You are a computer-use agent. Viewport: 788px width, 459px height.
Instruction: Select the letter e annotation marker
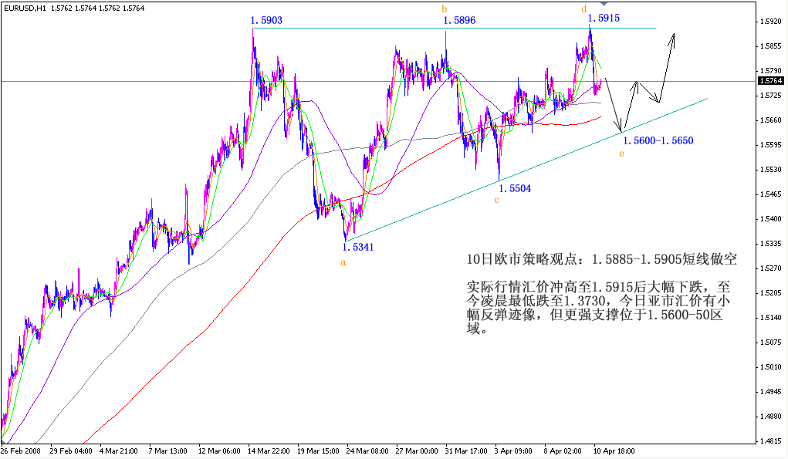[621, 154]
